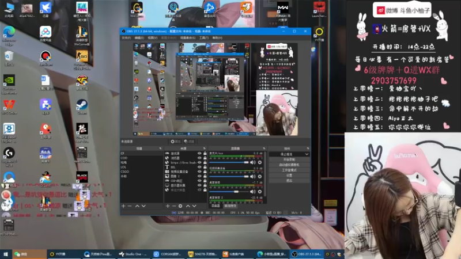Click the mixer panel vertical scrollbar

pos(265,174)
